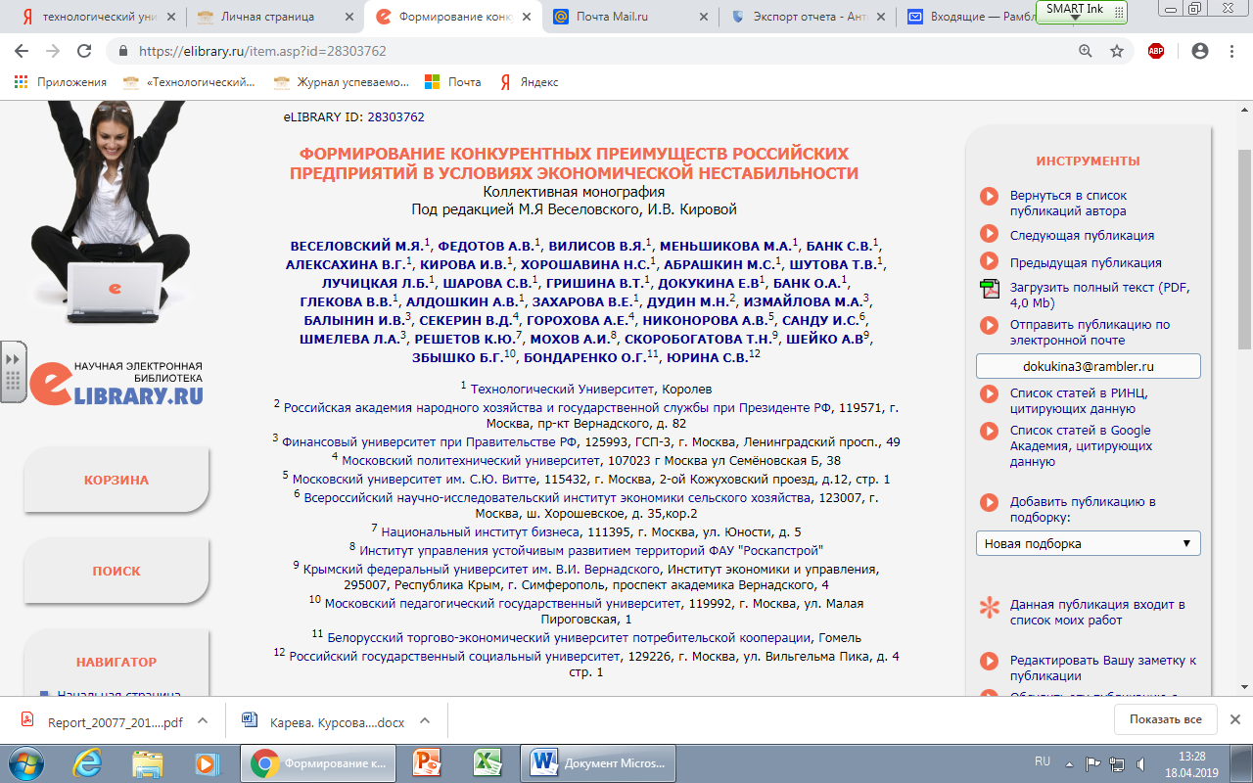Open options arrow for Report PDF download
This screenshot has width=1253, height=783.
tap(203, 721)
